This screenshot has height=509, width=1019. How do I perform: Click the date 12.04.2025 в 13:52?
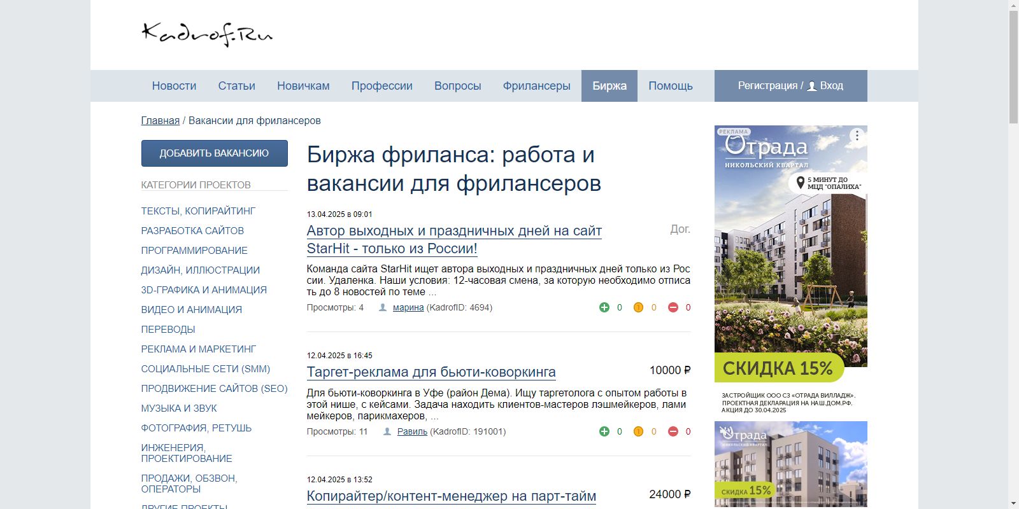[x=339, y=480]
